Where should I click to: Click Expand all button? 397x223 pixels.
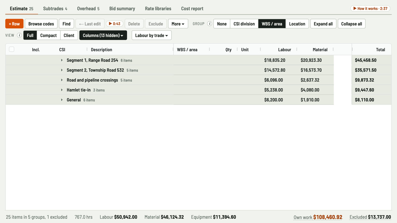323,24
